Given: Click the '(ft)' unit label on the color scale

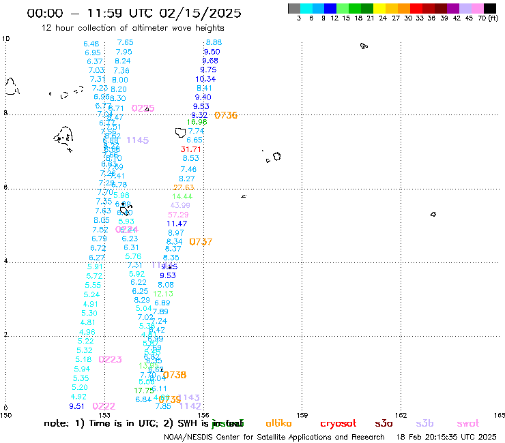Looking at the screenshot, I should click(x=493, y=18).
